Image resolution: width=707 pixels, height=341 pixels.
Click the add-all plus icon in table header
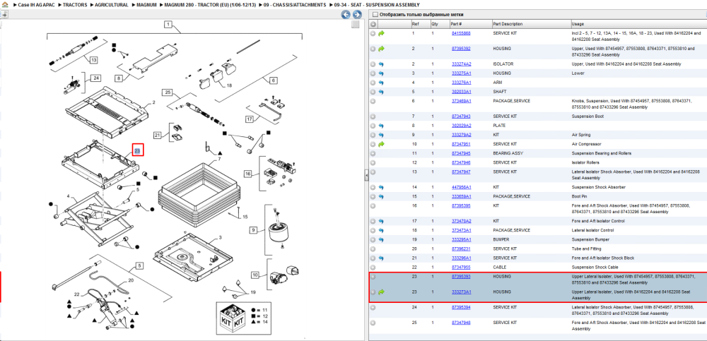pos(373,24)
